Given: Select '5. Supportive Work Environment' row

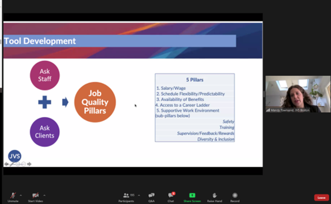Looking at the screenshot, I should point(195,111).
